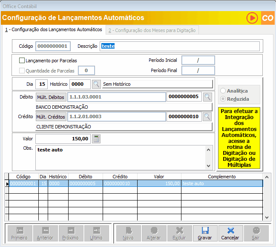Go to the Primeiro record
Viewport: 276px width, 247px height.
[x=19, y=233]
